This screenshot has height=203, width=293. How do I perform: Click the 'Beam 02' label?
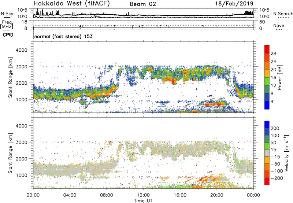click(143, 4)
